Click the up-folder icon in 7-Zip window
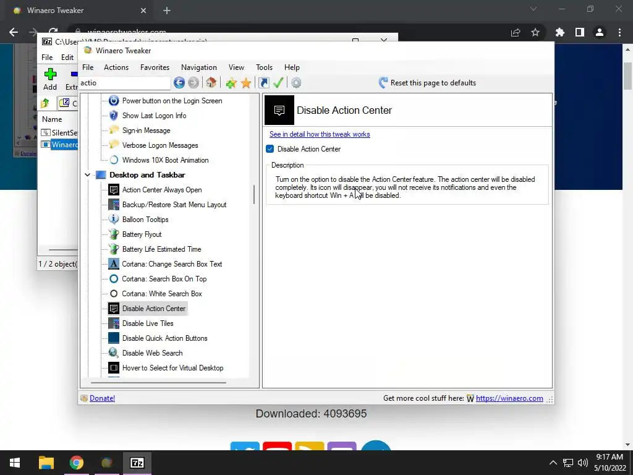633x475 pixels. tap(45, 103)
